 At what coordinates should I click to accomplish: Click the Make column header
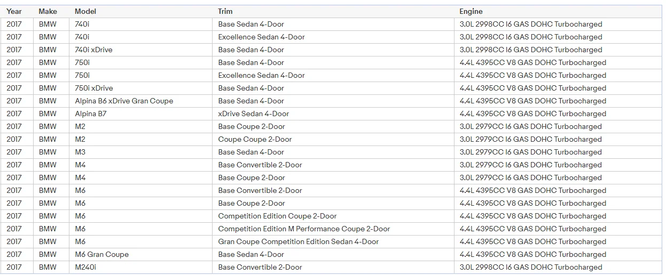click(48, 11)
